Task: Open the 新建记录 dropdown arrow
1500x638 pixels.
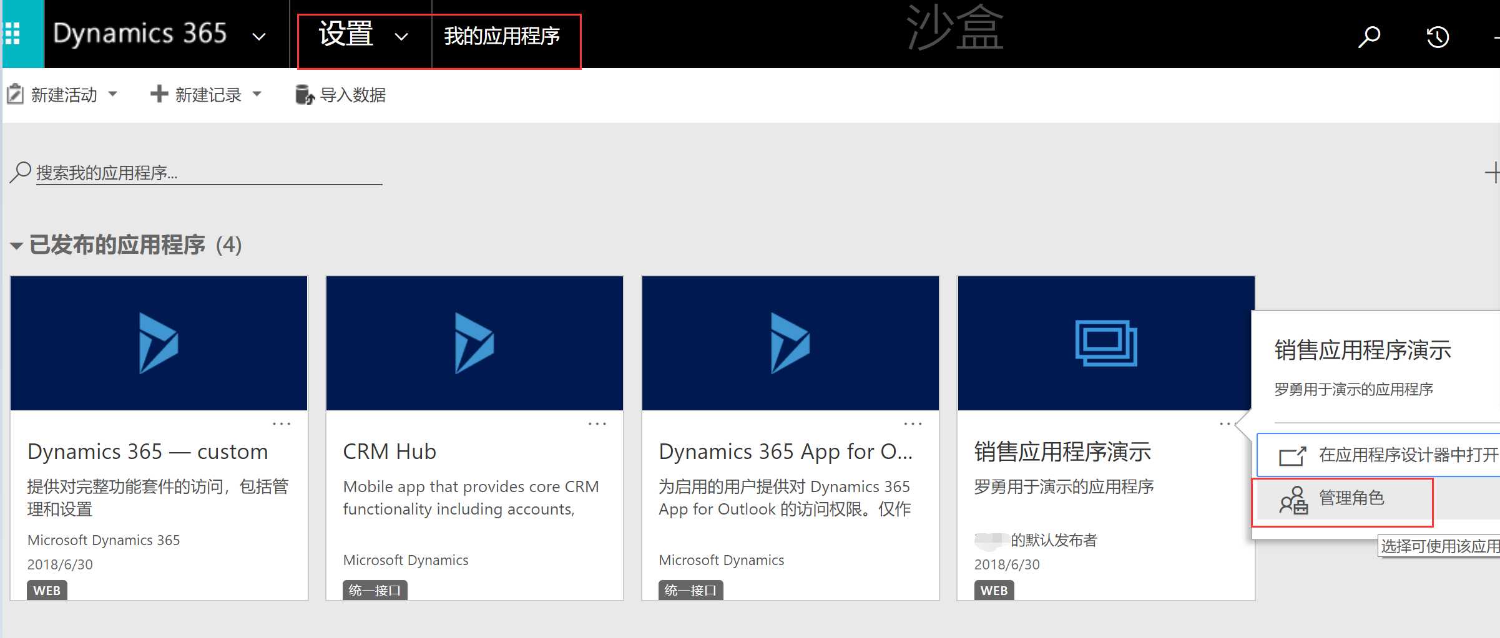Action: coord(257,94)
